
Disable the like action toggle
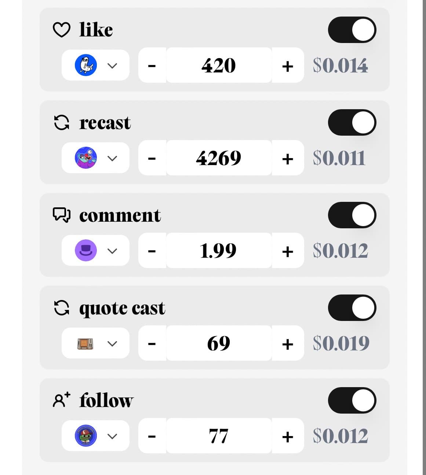pos(352,30)
